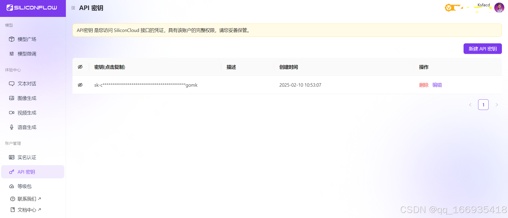Click the 视频生成 camera icon
The height and width of the screenshot is (218, 508).
[12, 113]
